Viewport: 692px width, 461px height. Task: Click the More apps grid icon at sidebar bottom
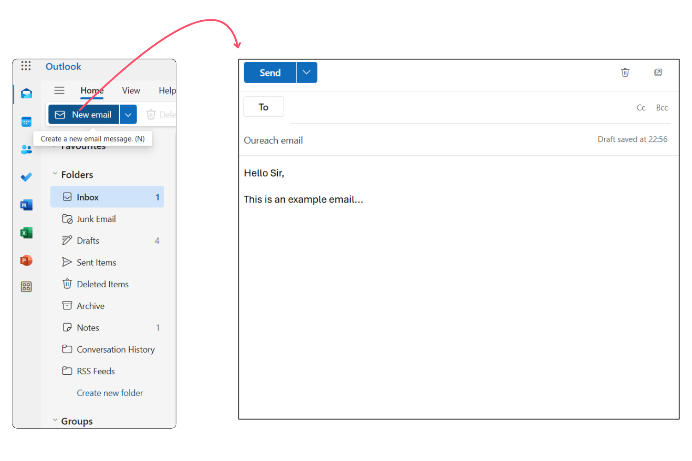point(26,287)
